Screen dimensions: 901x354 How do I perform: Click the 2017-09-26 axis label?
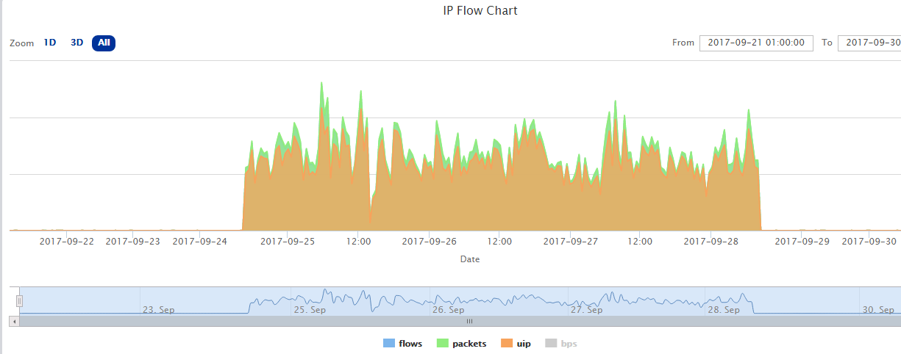(x=429, y=241)
